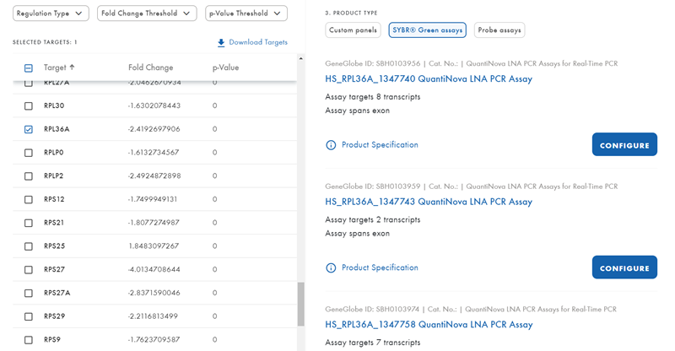This screenshot has width=675, height=351.
Task: Click fold change value -2.2116813499
Action: [153, 316]
